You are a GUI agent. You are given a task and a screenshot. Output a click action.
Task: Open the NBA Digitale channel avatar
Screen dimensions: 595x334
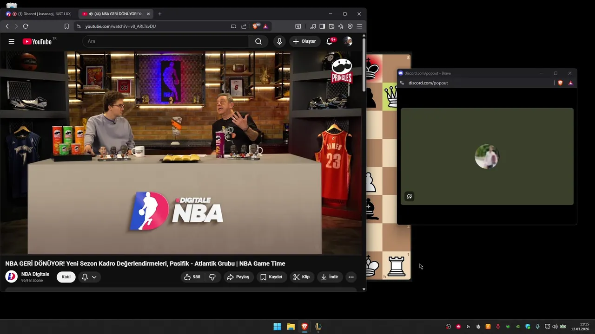point(11,277)
